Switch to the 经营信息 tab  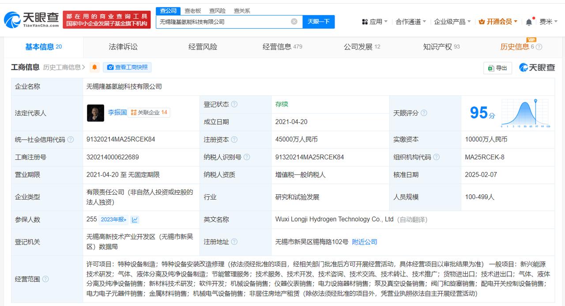pyautogui.click(x=282, y=47)
